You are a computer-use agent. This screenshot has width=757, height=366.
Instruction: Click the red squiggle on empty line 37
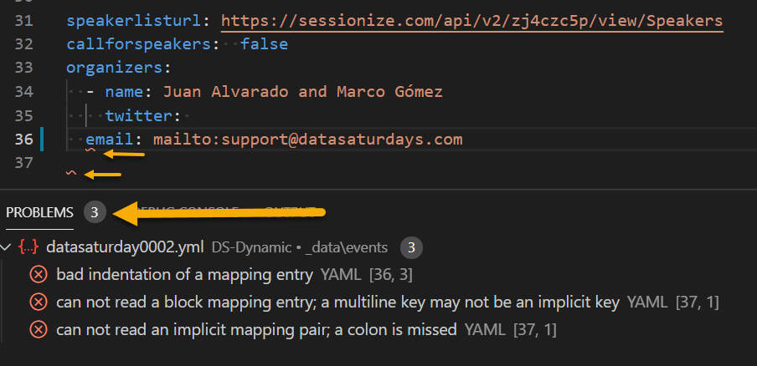tap(71, 173)
